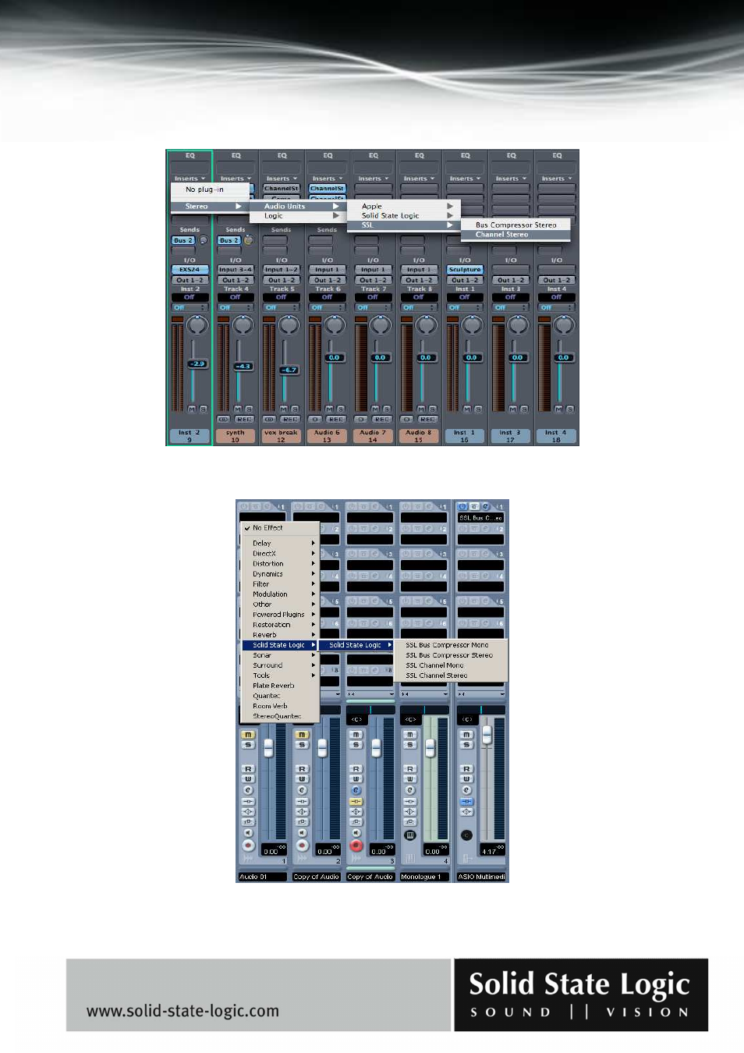Viewport: 744px width, 1053px height.
Task: Click the Monologue 1 channel name field
Action: click(x=425, y=877)
